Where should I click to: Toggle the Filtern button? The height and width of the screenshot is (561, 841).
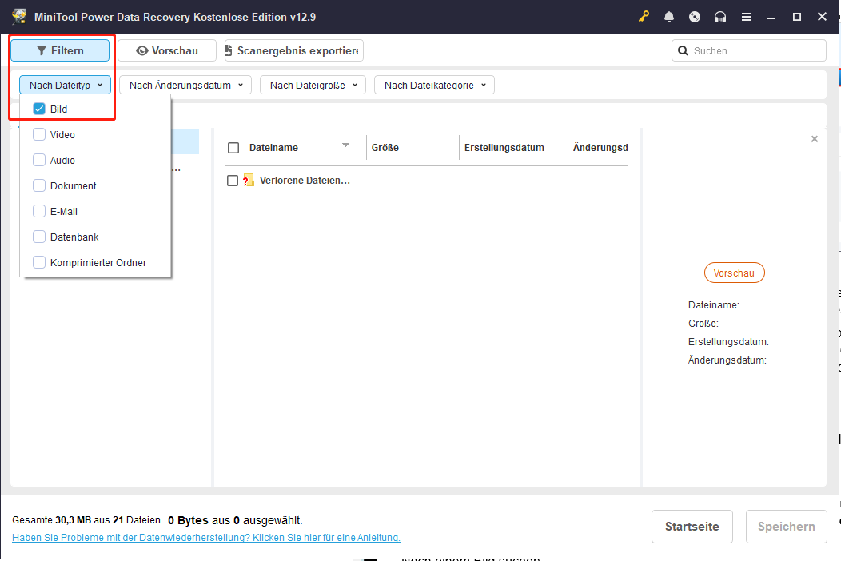point(60,50)
